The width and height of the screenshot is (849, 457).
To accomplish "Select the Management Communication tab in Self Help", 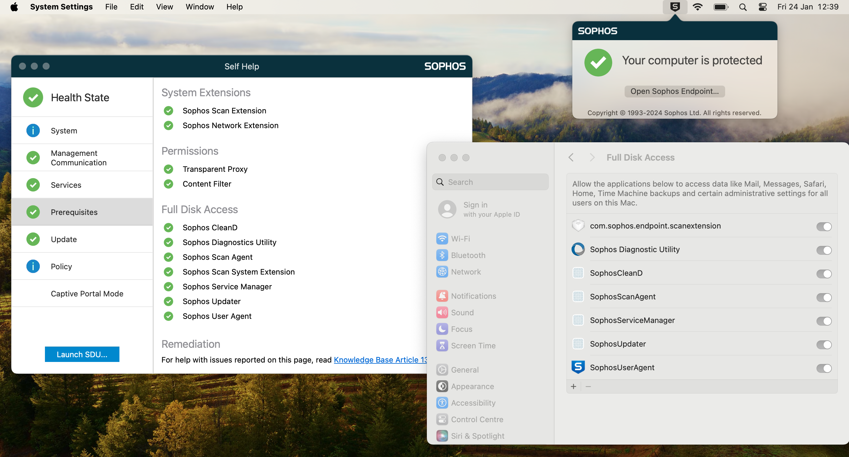I will (x=82, y=158).
